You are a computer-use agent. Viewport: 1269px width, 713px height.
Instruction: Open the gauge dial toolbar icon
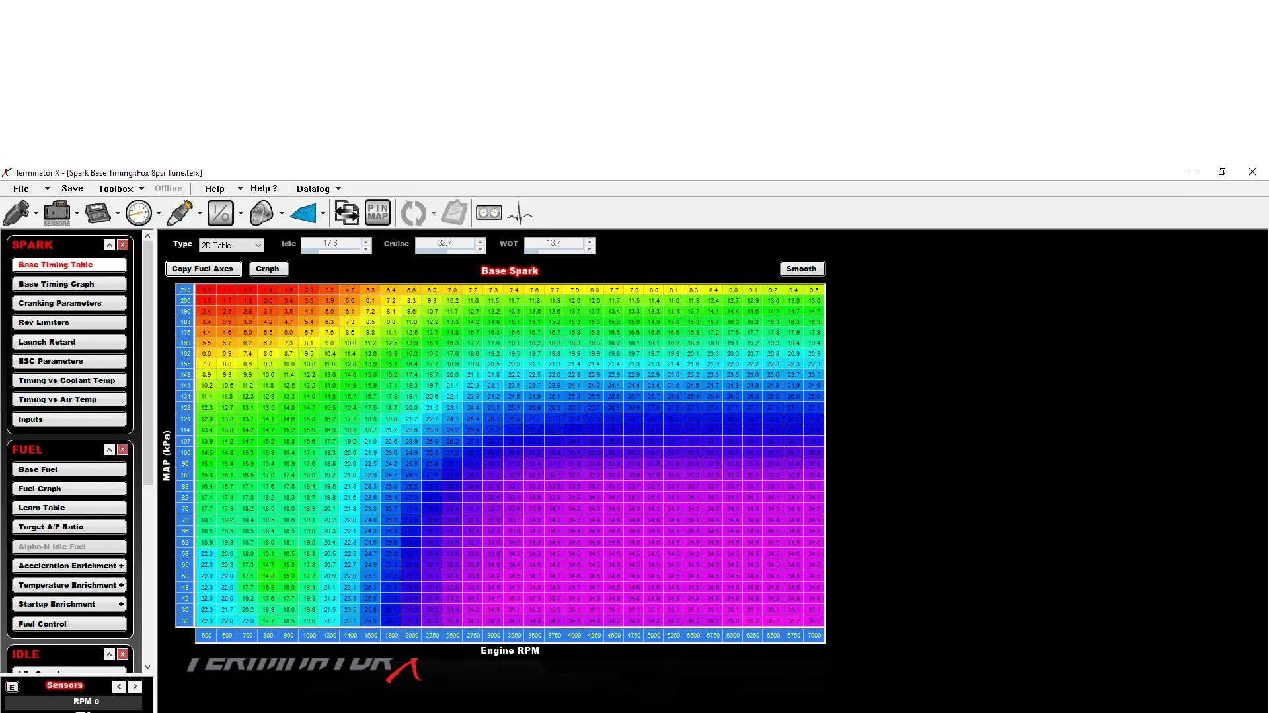point(139,213)
